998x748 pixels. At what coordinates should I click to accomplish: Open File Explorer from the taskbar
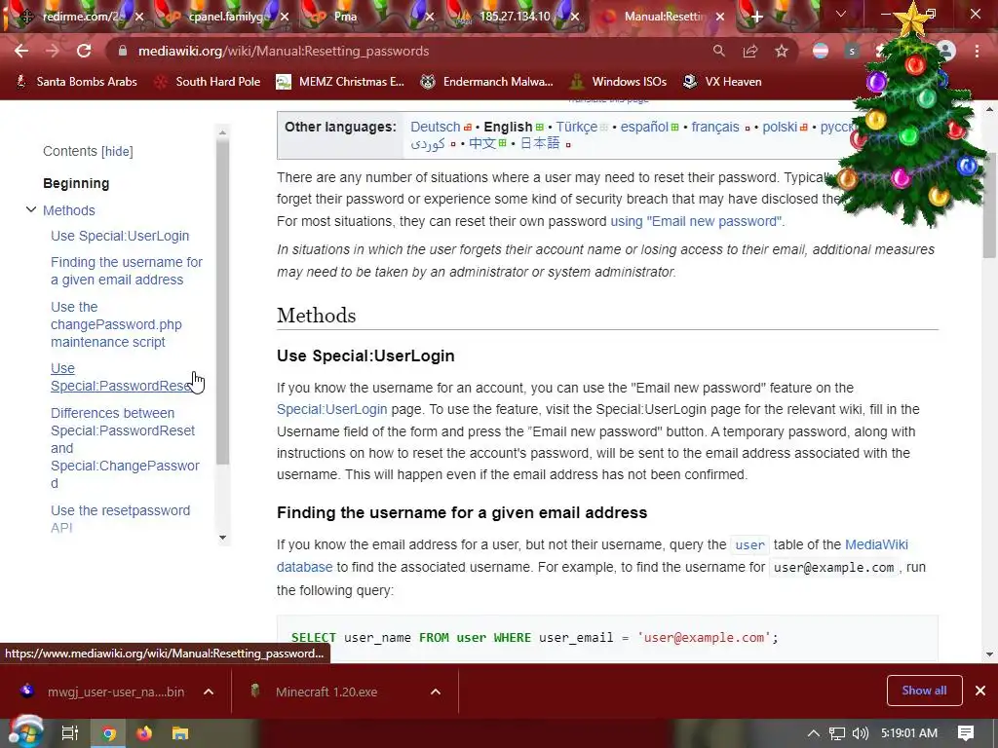(x=180, y=733)
